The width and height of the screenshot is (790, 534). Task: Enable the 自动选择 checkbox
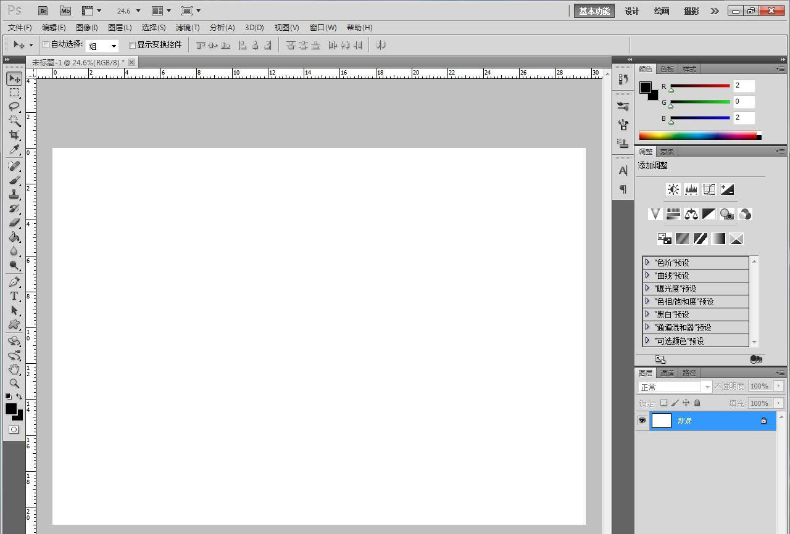(x=46, y=45)
